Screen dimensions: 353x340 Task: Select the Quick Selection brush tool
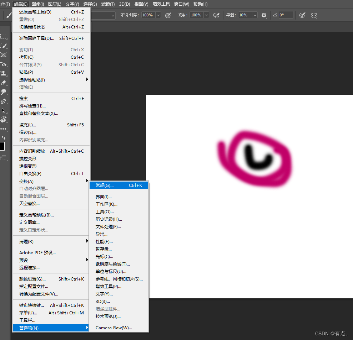pyautogui.click(x=3, y=46)
